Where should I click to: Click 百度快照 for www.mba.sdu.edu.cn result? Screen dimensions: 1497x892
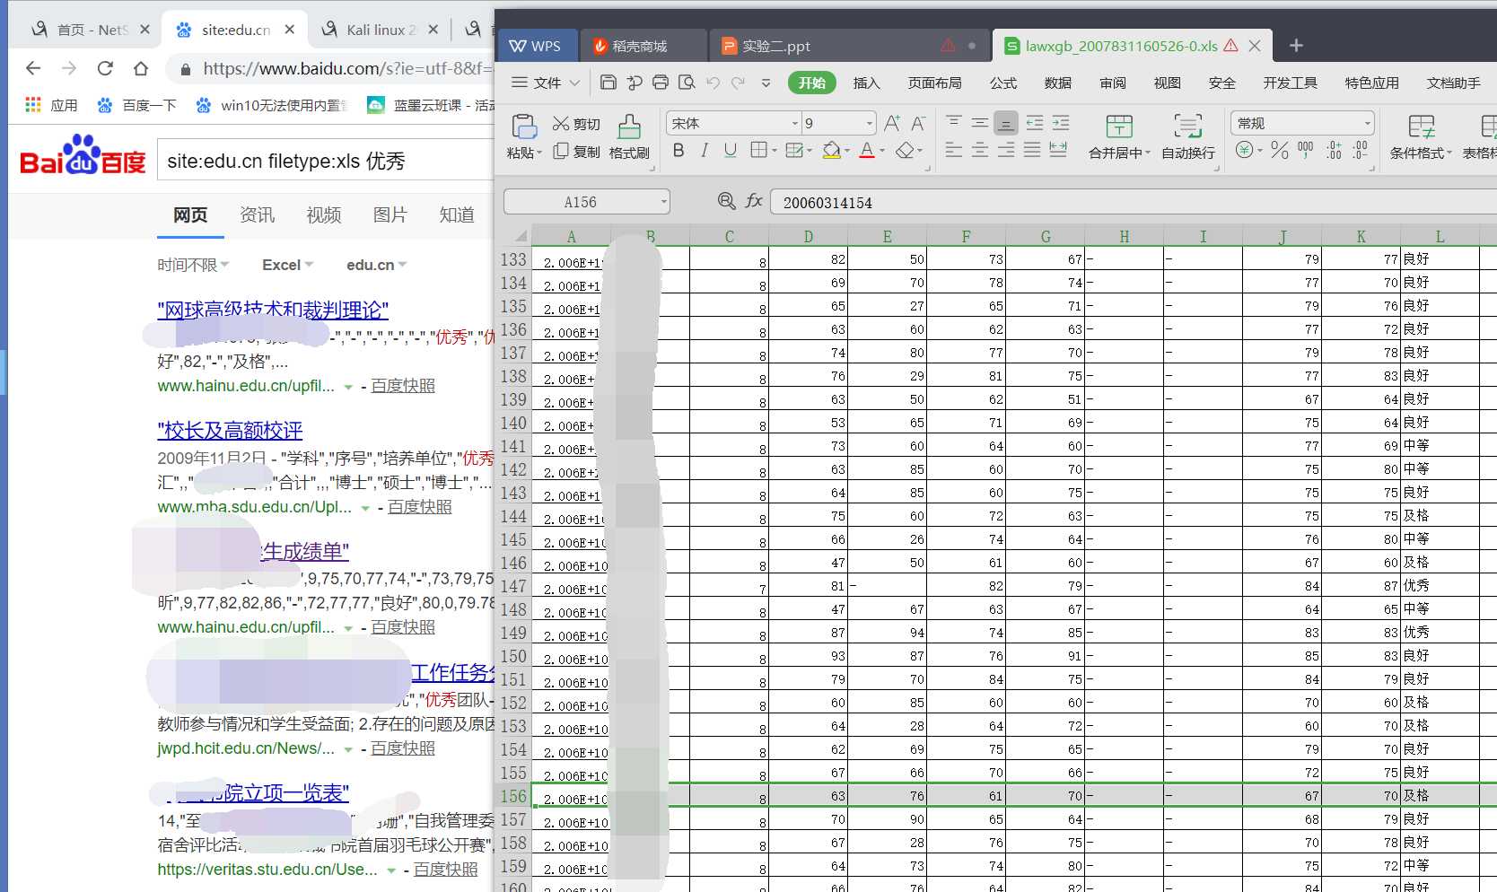pyautogui.click(x=420, y=507)
